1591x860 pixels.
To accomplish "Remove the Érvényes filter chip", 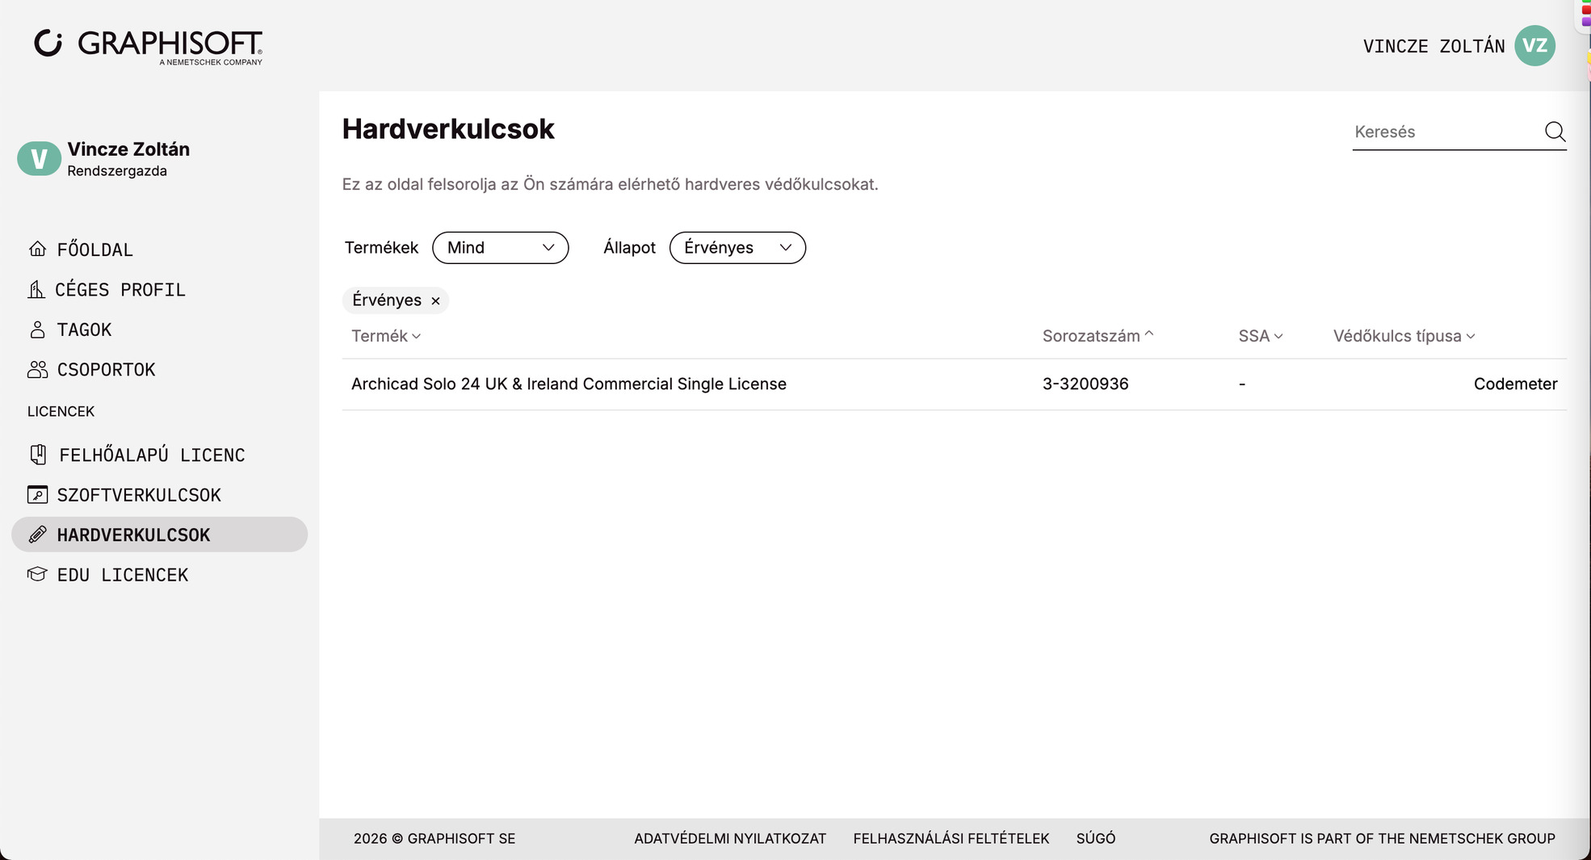I will [435, 300].
